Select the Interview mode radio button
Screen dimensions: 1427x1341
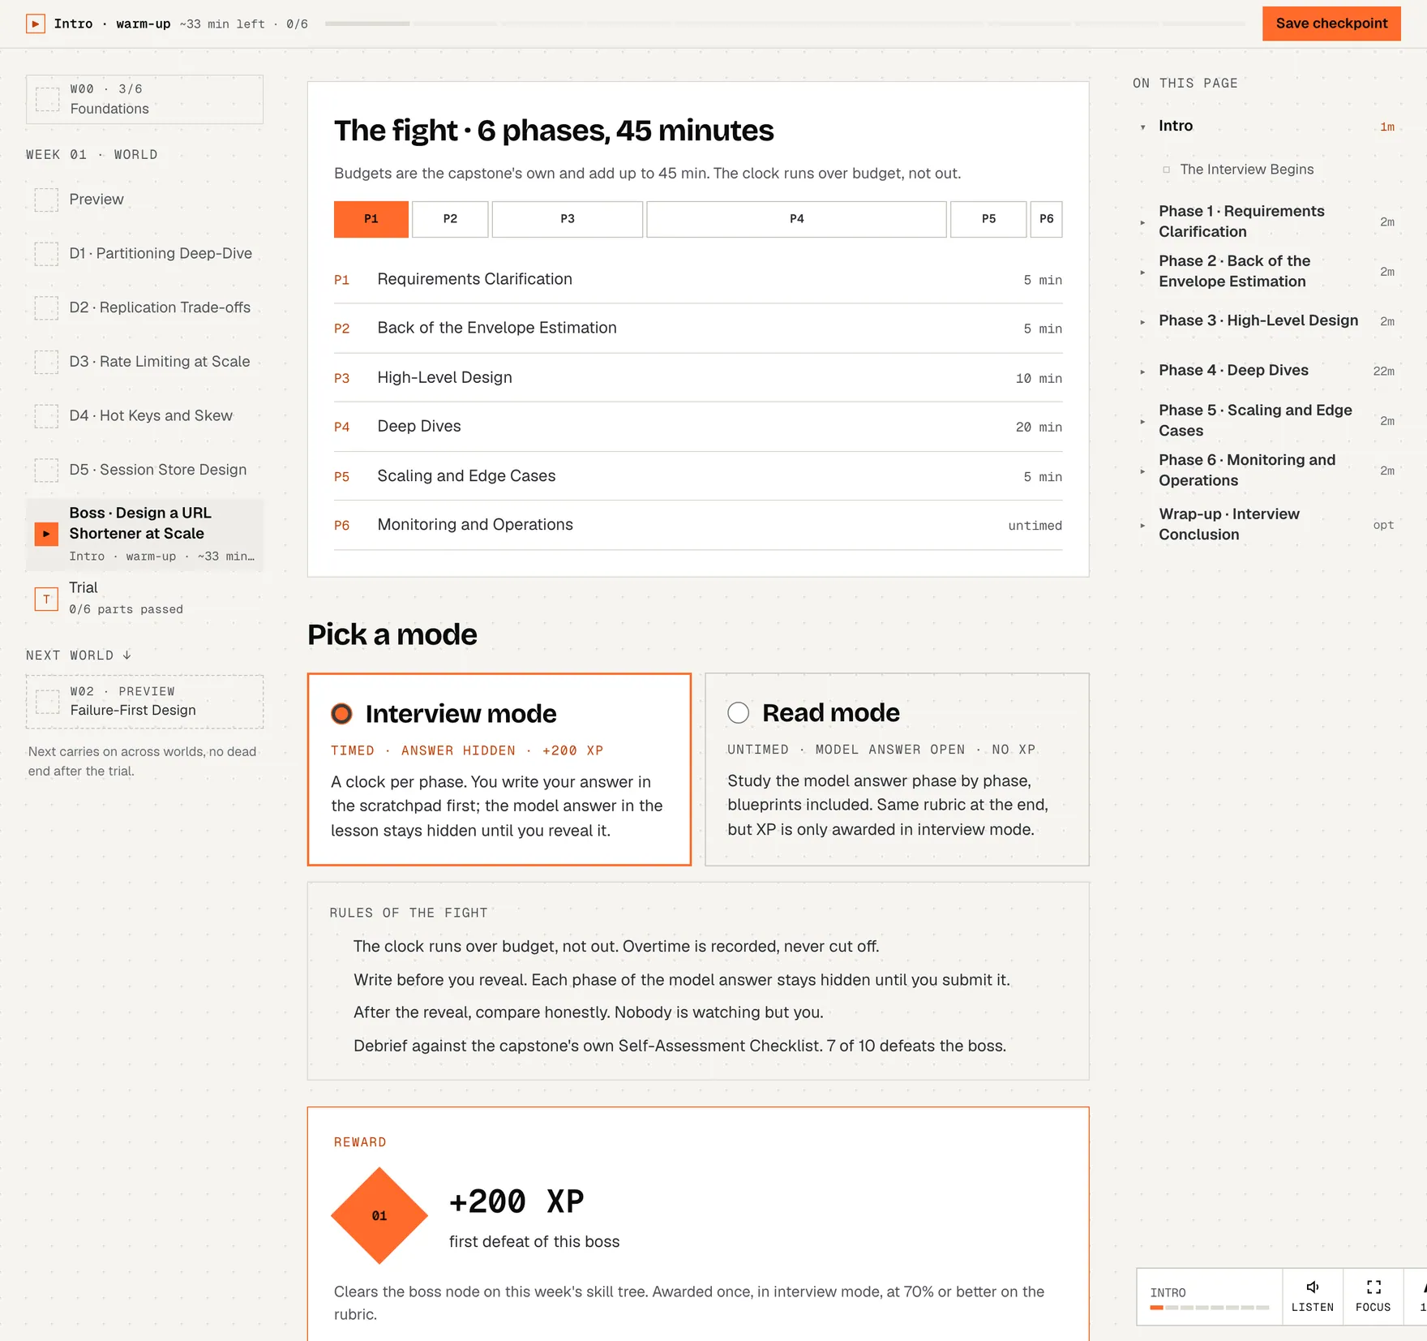[x=341, y=713]
